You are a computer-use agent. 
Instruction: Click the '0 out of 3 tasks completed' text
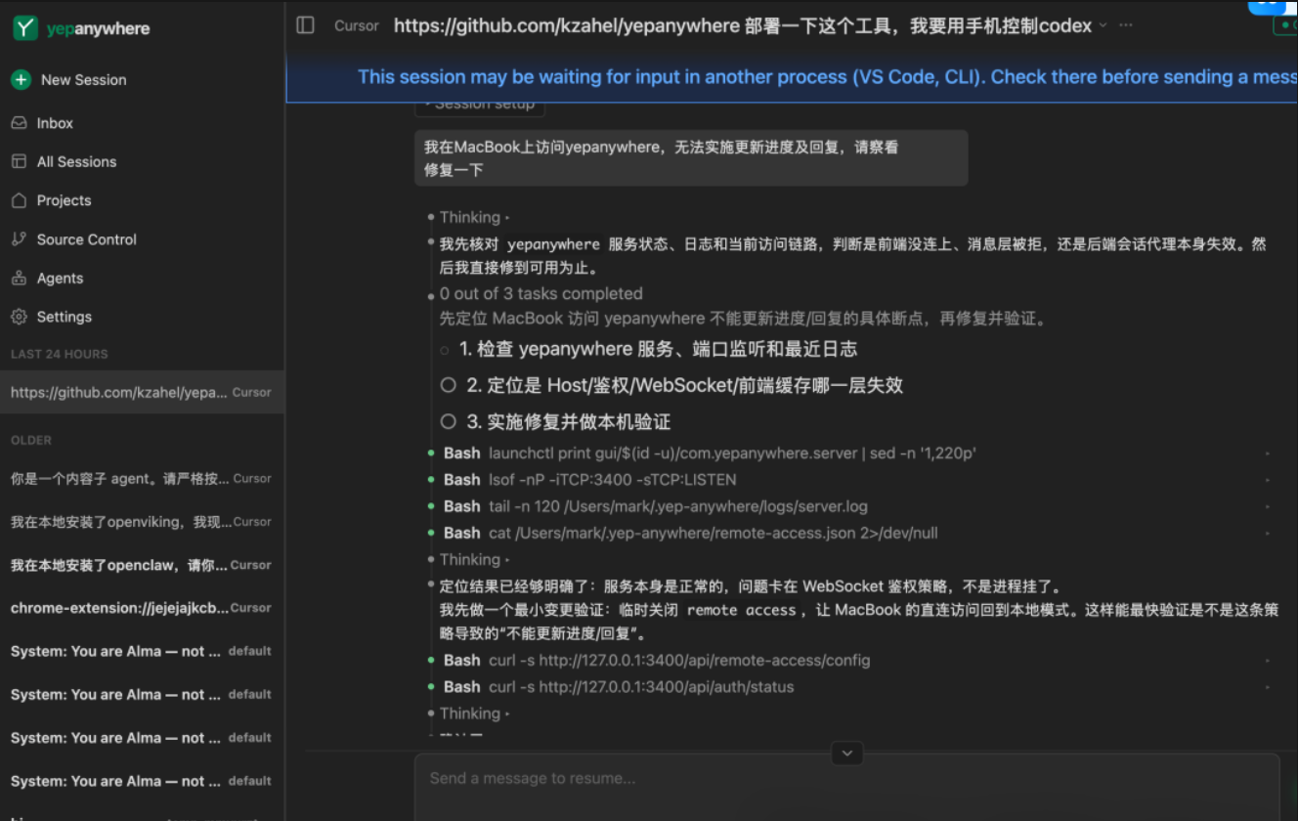pos(541,293)
